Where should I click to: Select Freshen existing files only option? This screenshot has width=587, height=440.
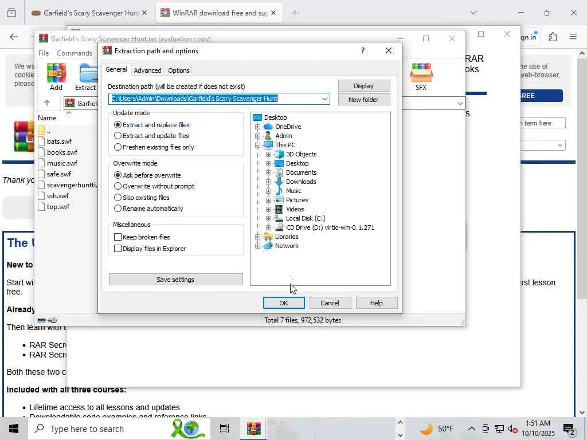click(x=154, y=147)
